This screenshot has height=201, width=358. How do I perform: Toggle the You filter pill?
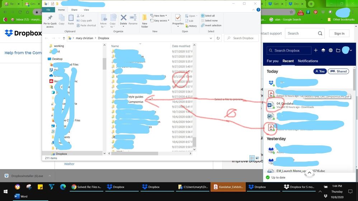[x=320, y=71]
